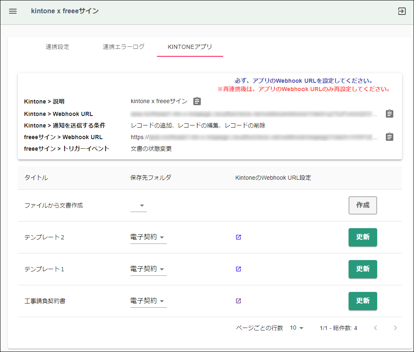Click 更新 button for テンプレート1
The width and height of the screenshot is (414, 352).
point(363,269)
